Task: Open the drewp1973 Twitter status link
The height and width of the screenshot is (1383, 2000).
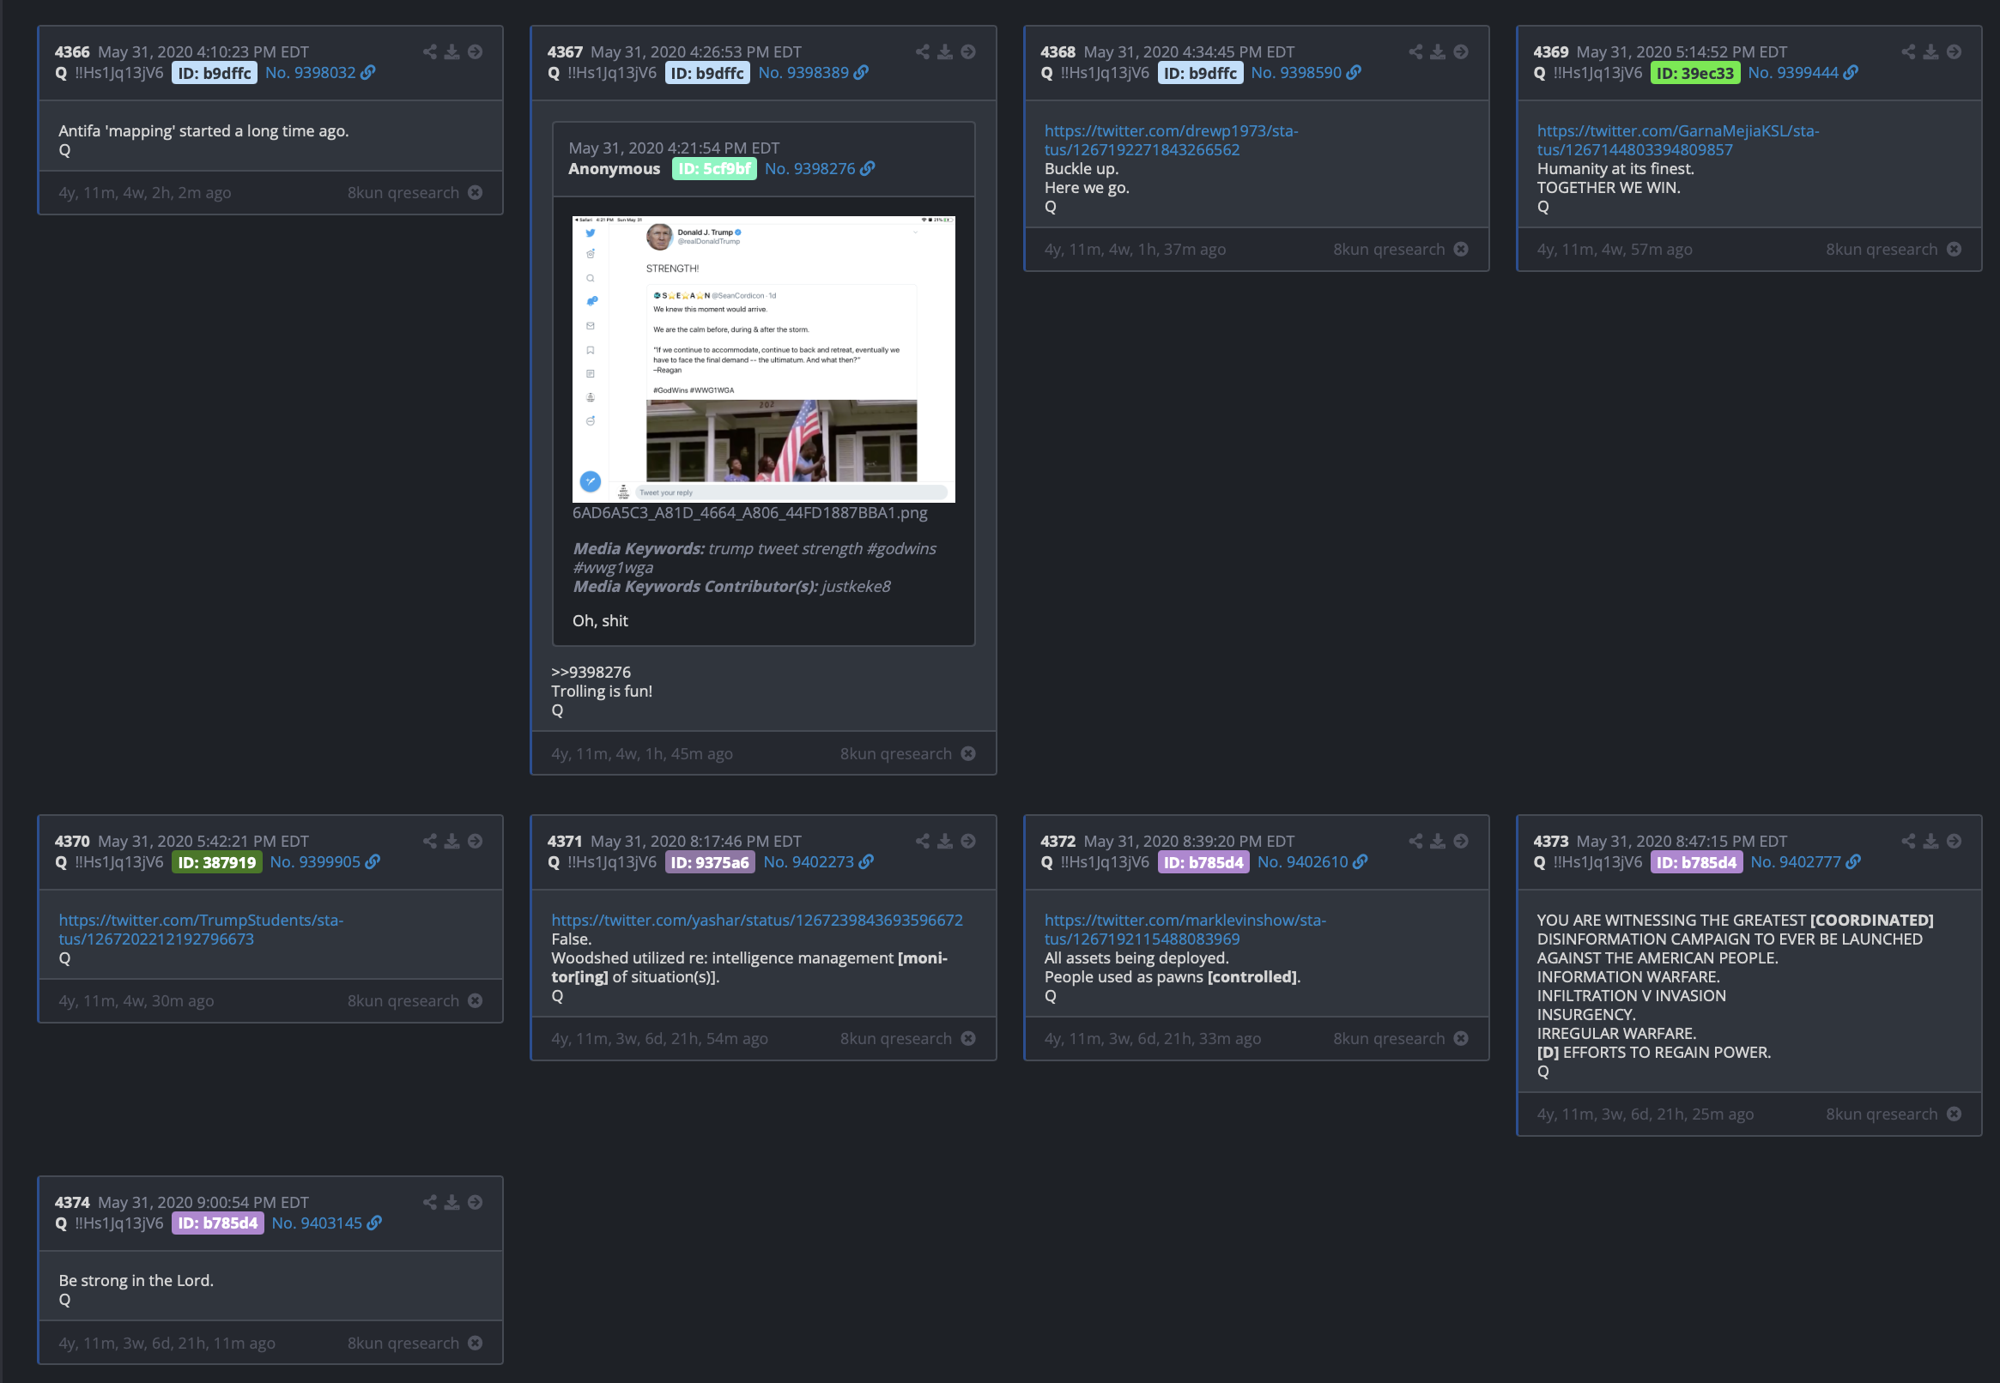Action: coord(1171,141)
